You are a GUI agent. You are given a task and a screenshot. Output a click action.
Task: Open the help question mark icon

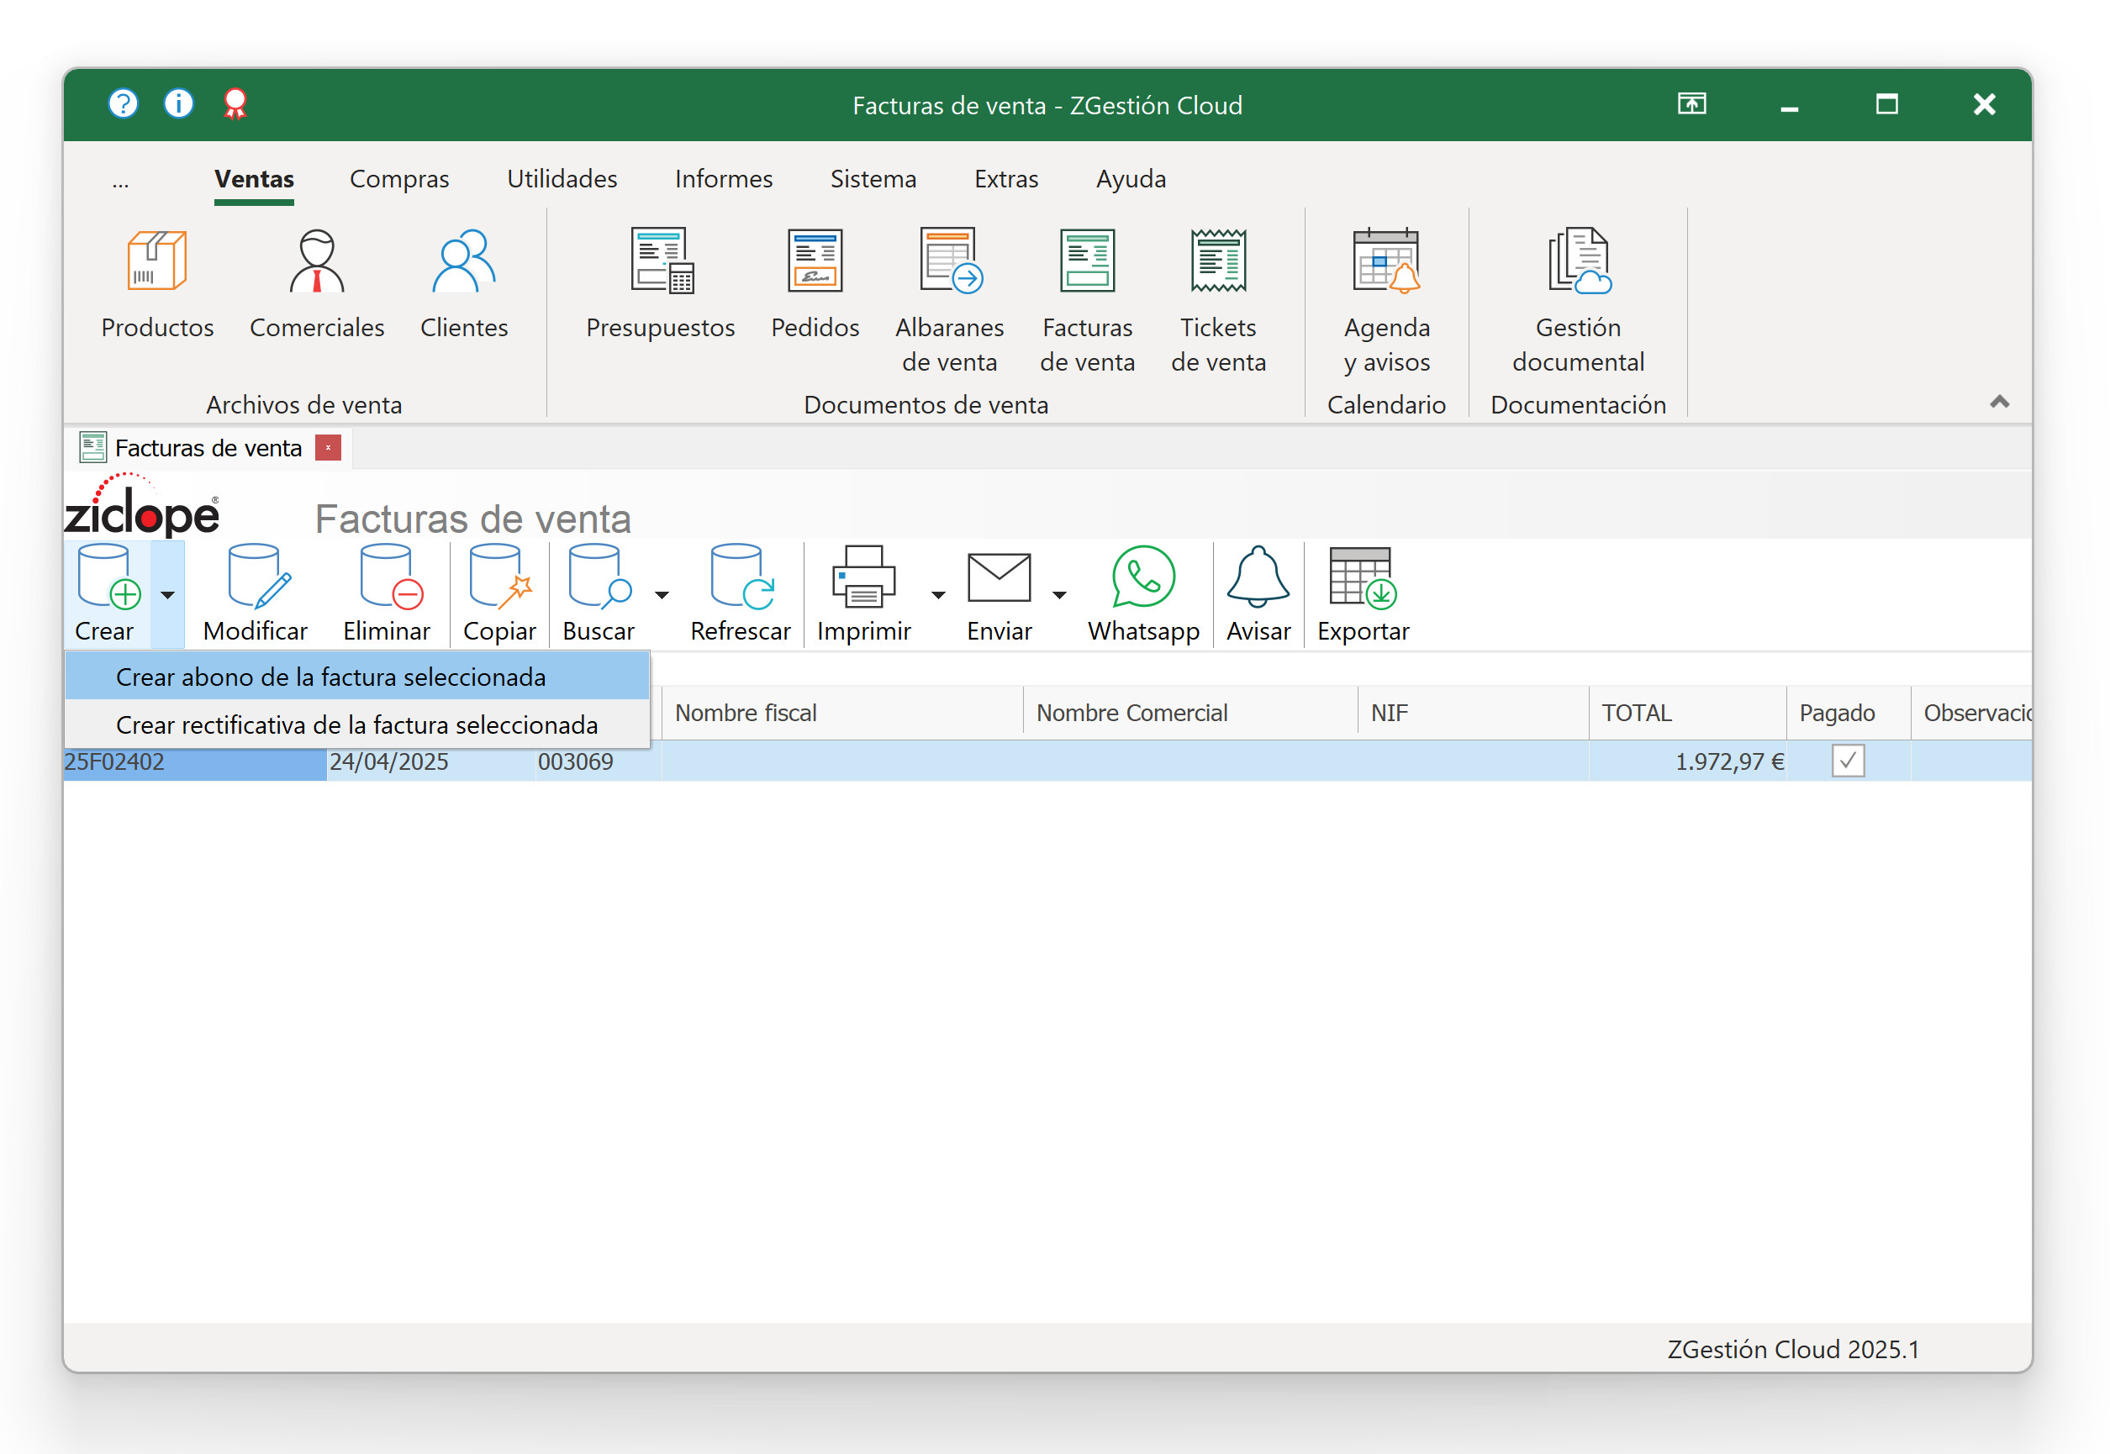123,104
